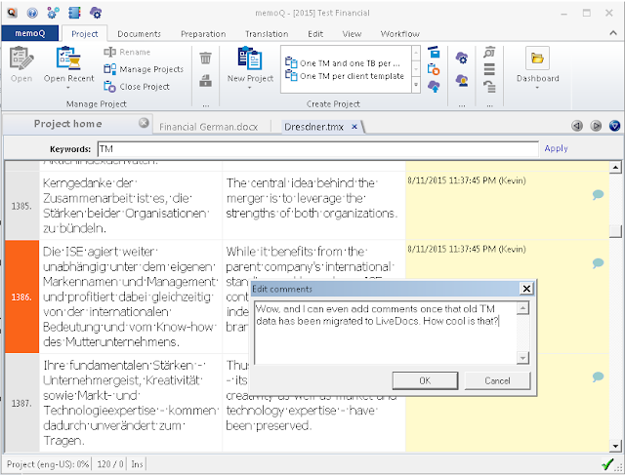The width and height of the screenshot is (625, 475).
Task: Collapse the ribbon with the chevron
Action: [613, 33]
